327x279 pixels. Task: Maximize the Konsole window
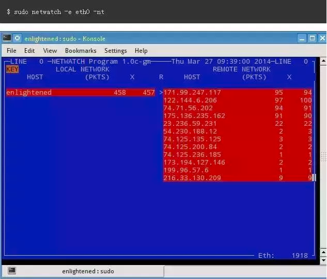(312, 38)
